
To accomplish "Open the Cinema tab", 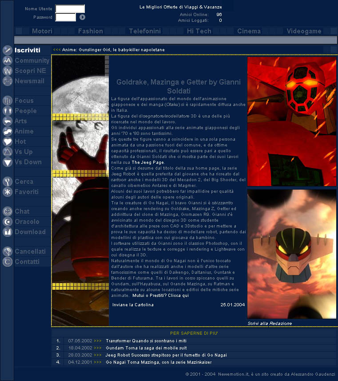I will click(249, 31).
